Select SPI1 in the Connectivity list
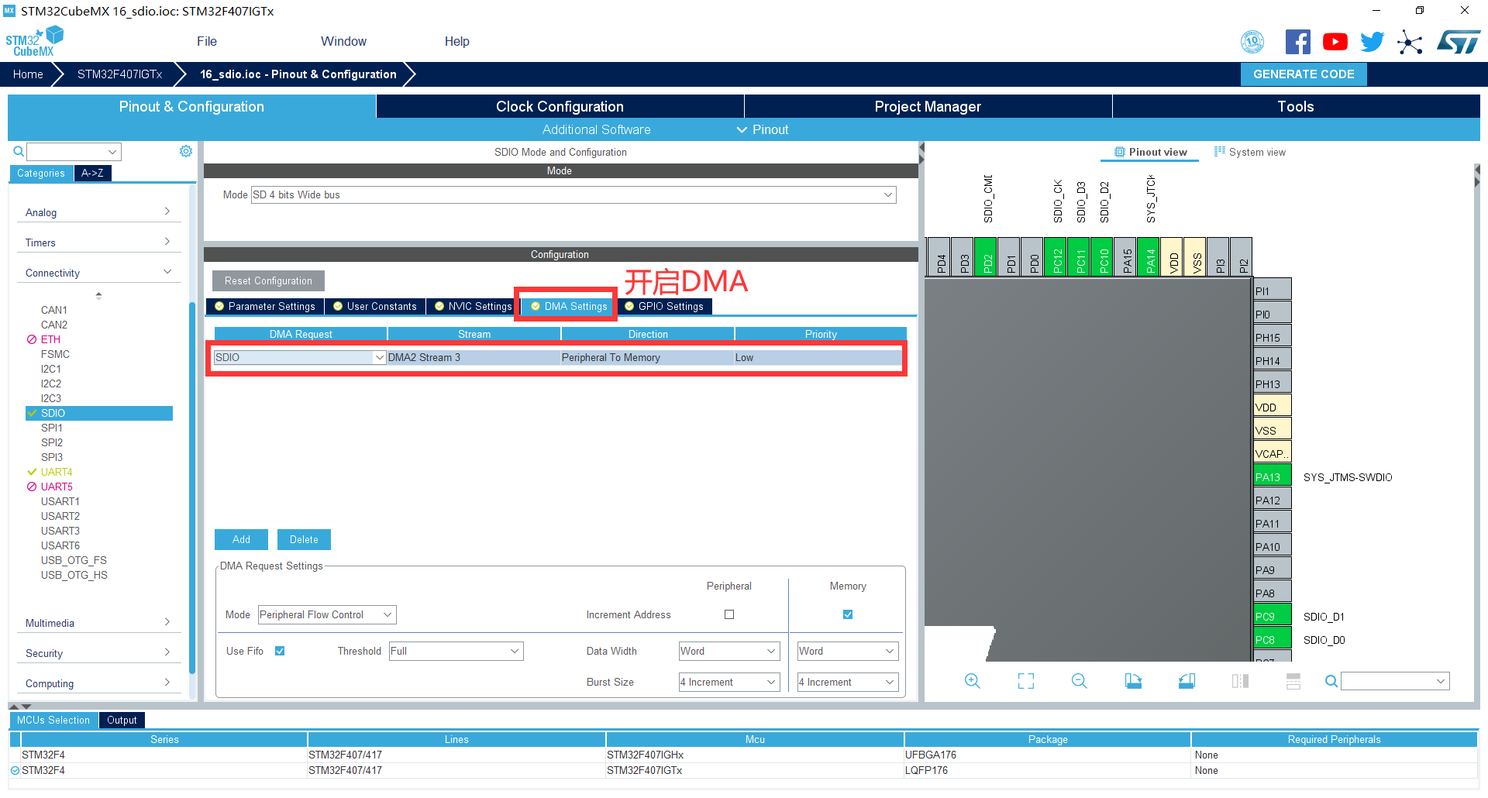Screen dimensions: 1488x798 (x=52, y=428)
